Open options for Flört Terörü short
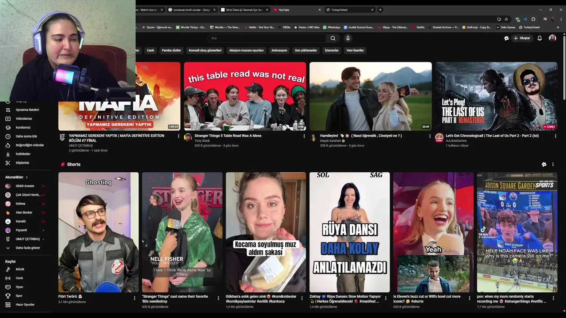The width and height of the screenshot is (566, 318). click(134, 298)
